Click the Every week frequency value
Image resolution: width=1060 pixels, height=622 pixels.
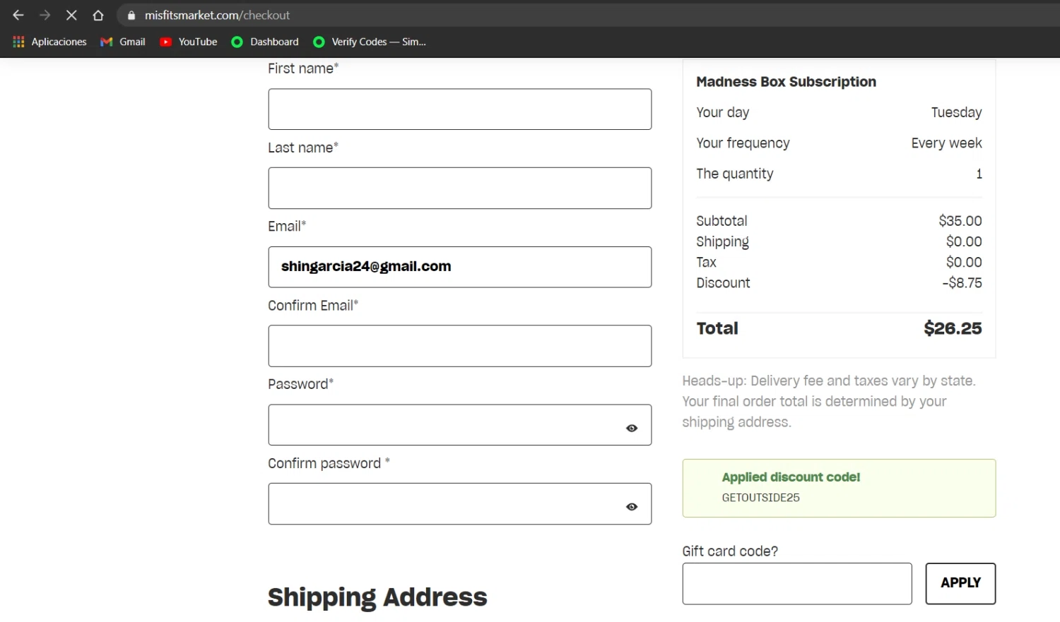point(946,143)
